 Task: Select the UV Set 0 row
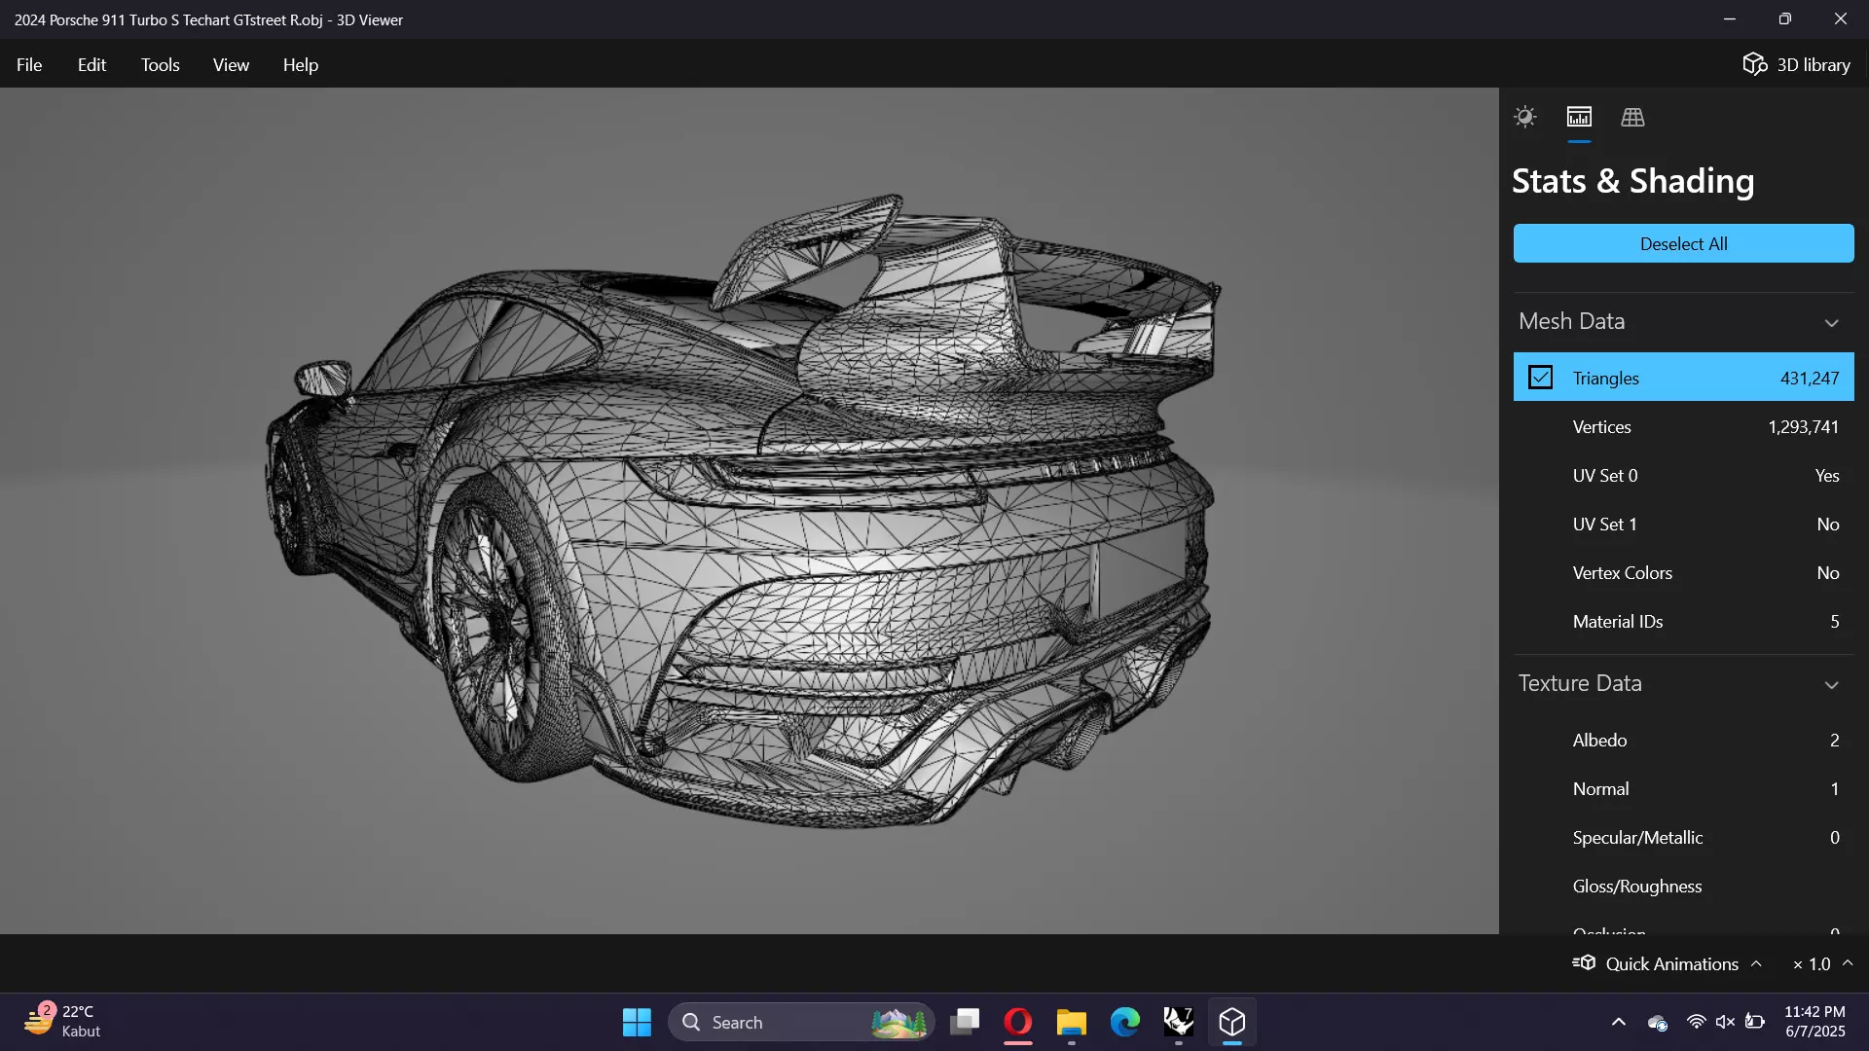(1683, 475)
